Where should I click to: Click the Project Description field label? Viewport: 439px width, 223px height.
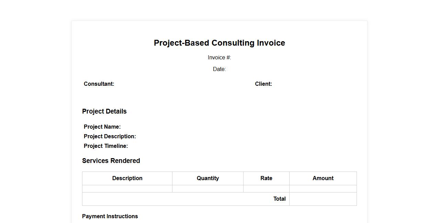110,137
